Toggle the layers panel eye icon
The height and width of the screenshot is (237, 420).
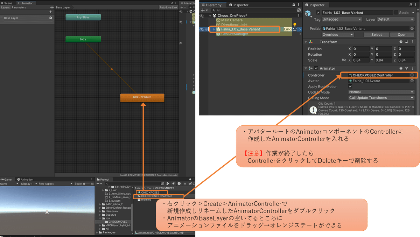pos(52,7)
